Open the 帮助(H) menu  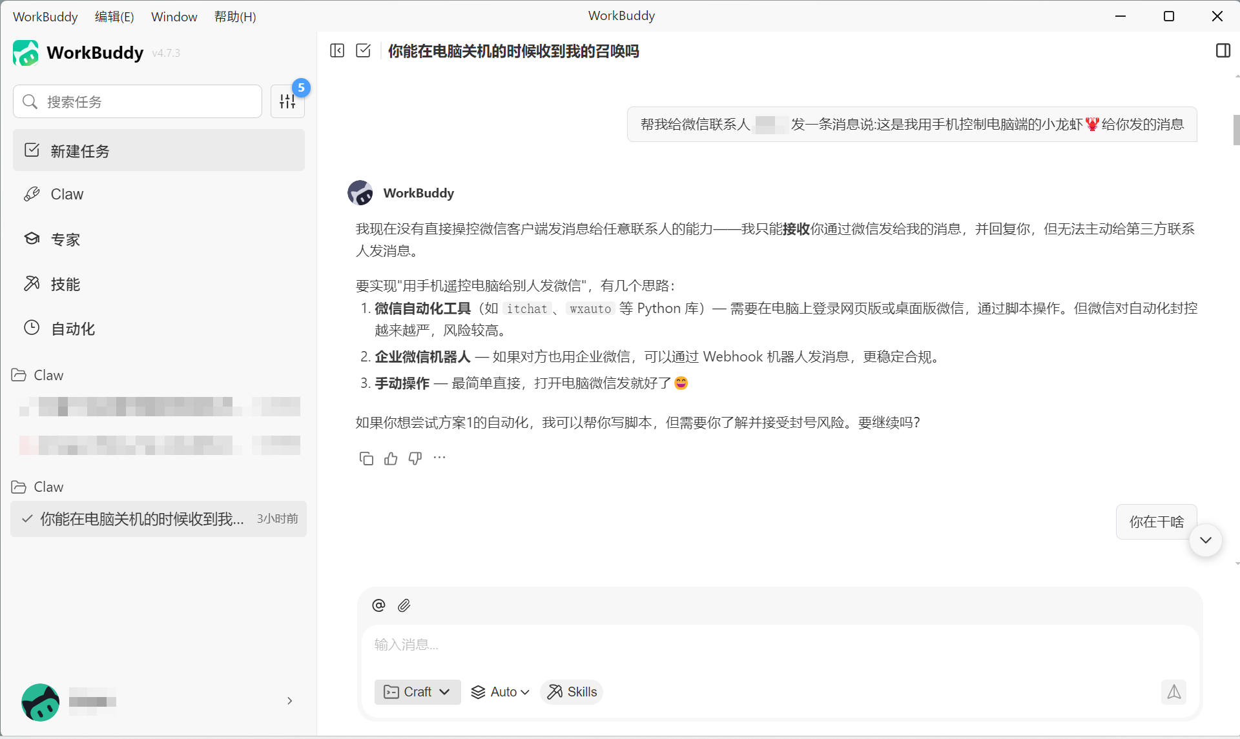[235, 16]
